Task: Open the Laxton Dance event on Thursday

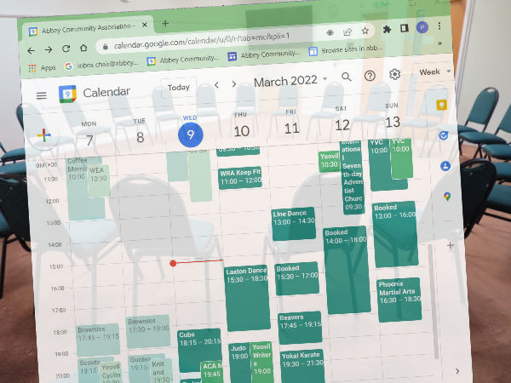Action: click(247, 298)
